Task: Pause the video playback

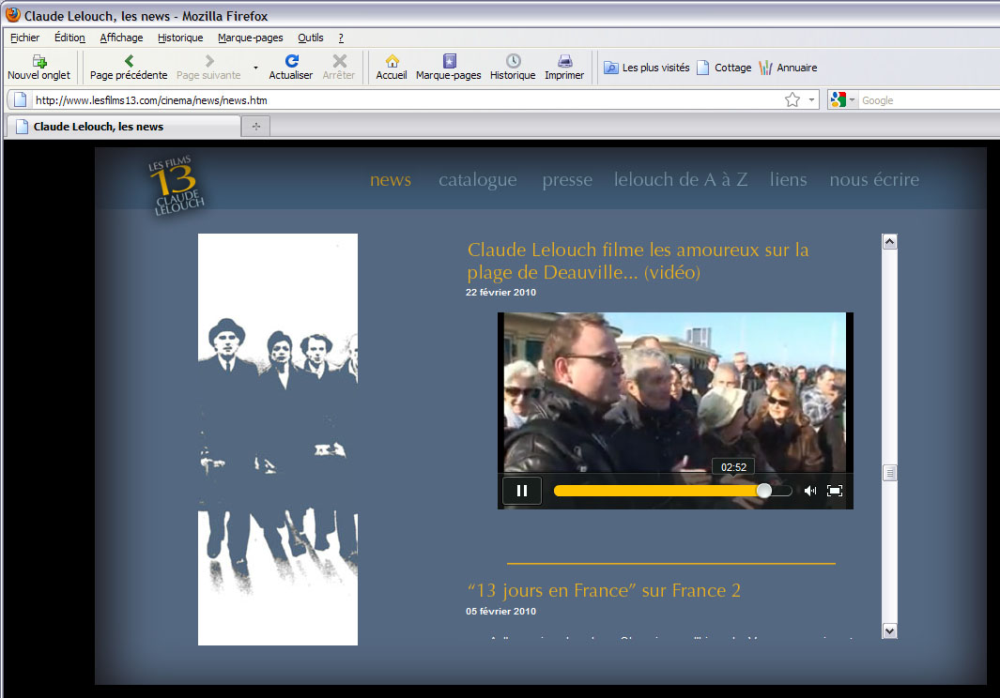Action: (522, 490)
